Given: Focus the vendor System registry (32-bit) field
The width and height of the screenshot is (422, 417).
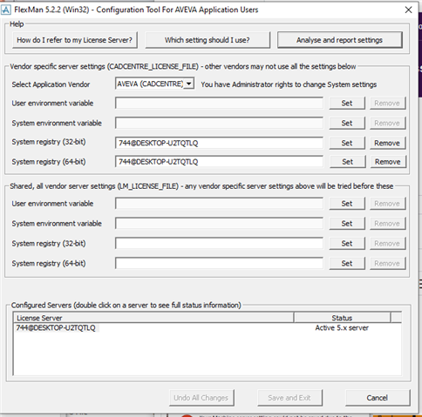Looking at the screenshot, I should [219, 143].
